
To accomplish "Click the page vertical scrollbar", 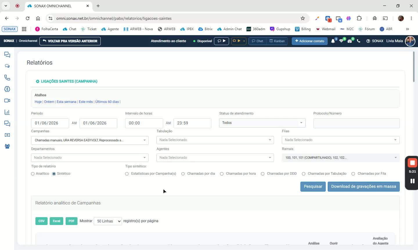I will (x=414, y=67).
